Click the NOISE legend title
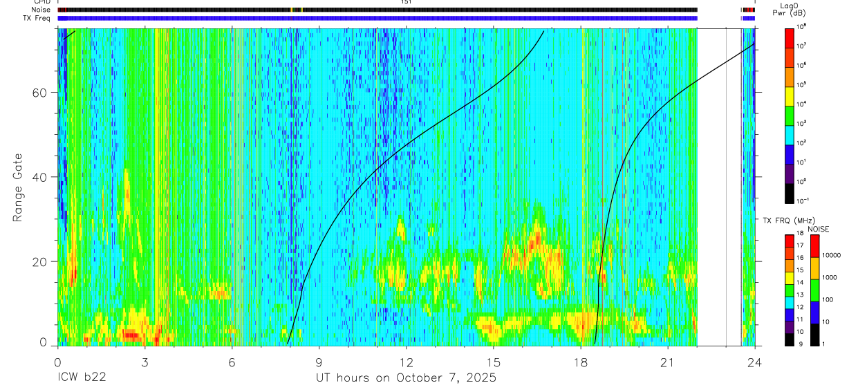The width and height of the screenshot is (849, 392). (818, 229)
